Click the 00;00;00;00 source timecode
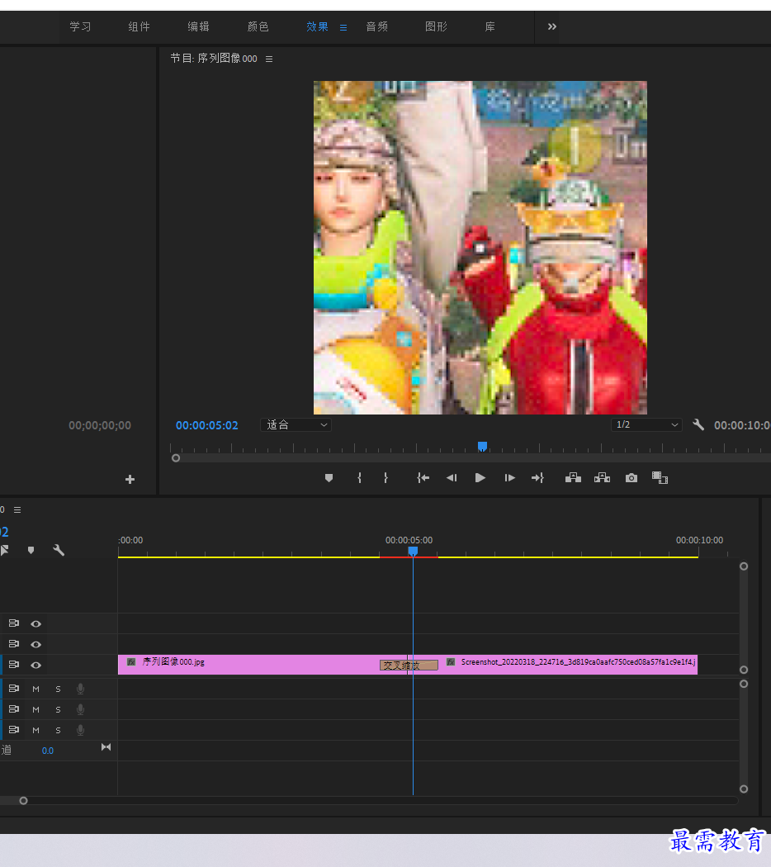This screenshot has height=867, width=771. 100,425
